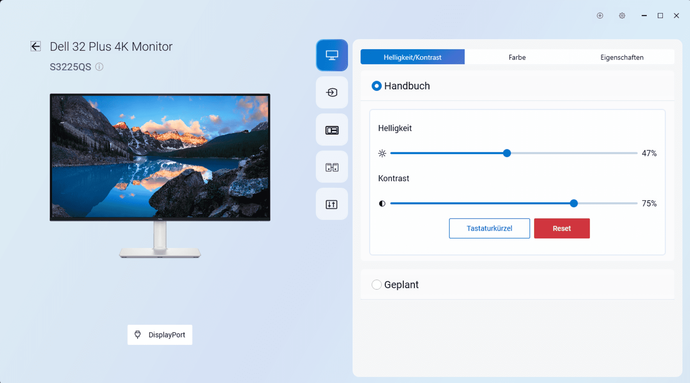Switch to the Farbe tab
Image resolution: width=690 pixels, height=383 pixels.
(517, 57)
